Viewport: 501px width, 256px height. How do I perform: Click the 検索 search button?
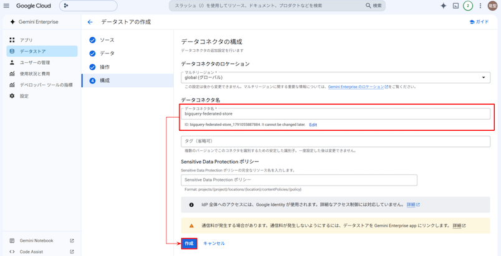[374, 6]
